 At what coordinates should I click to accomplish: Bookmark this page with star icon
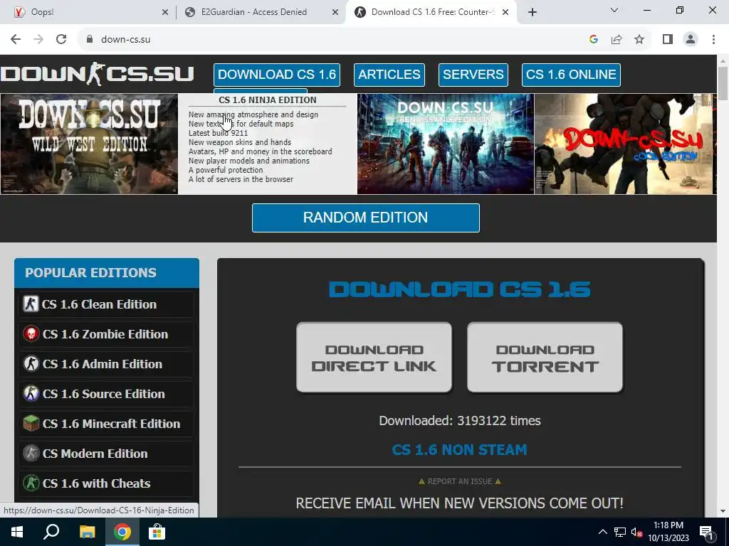click(639, 40)
